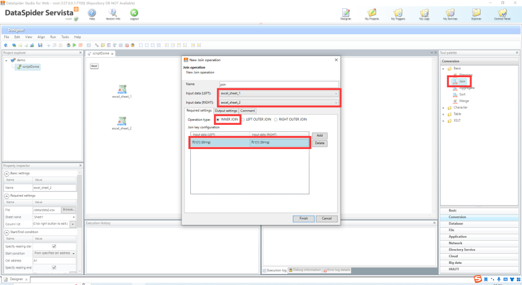Open the File menu
Image resolution: width=522 pixels, height=285 pixels.
[x=6, y=37]
